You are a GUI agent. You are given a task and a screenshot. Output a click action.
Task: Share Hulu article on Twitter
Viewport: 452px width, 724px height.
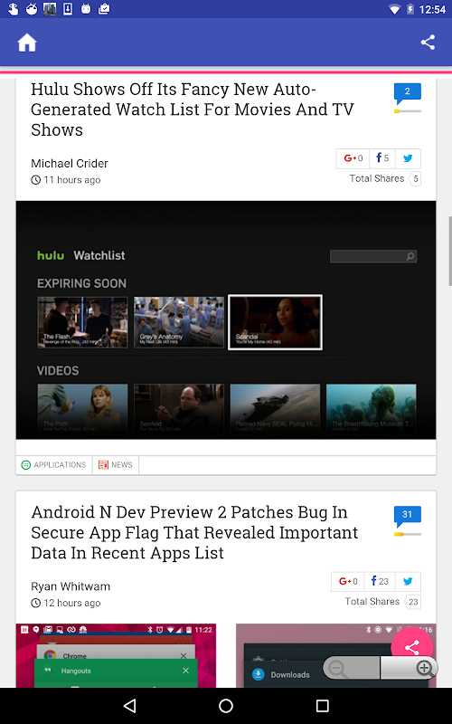pos(408,158)
